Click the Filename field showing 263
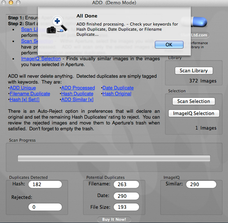The height and width of the screenshot is (223, 228). pos(126,184)
